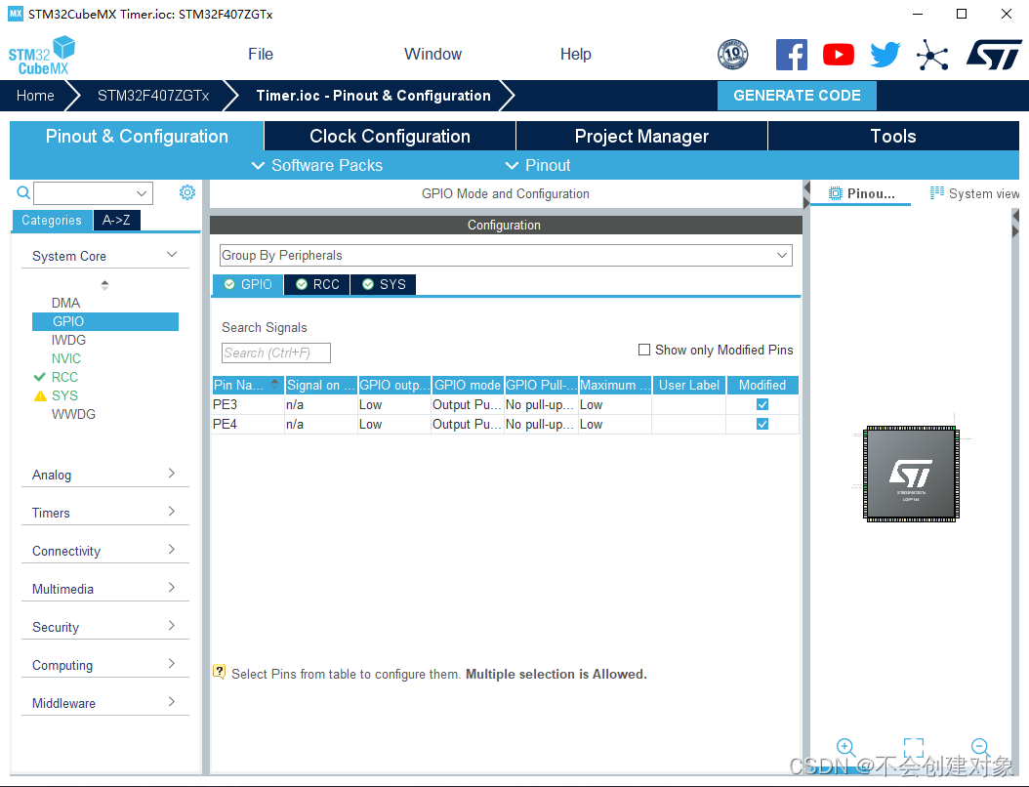Open the Project Manager tab

(x=641, y=136)
